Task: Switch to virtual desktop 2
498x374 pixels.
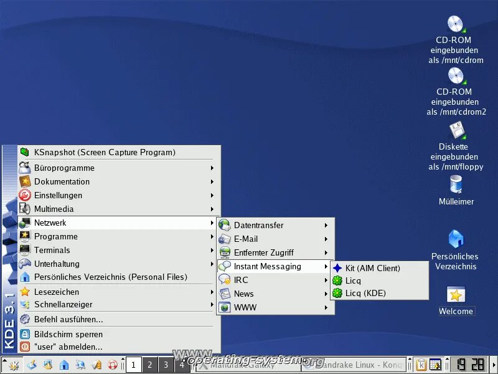Action: [150, 365]
